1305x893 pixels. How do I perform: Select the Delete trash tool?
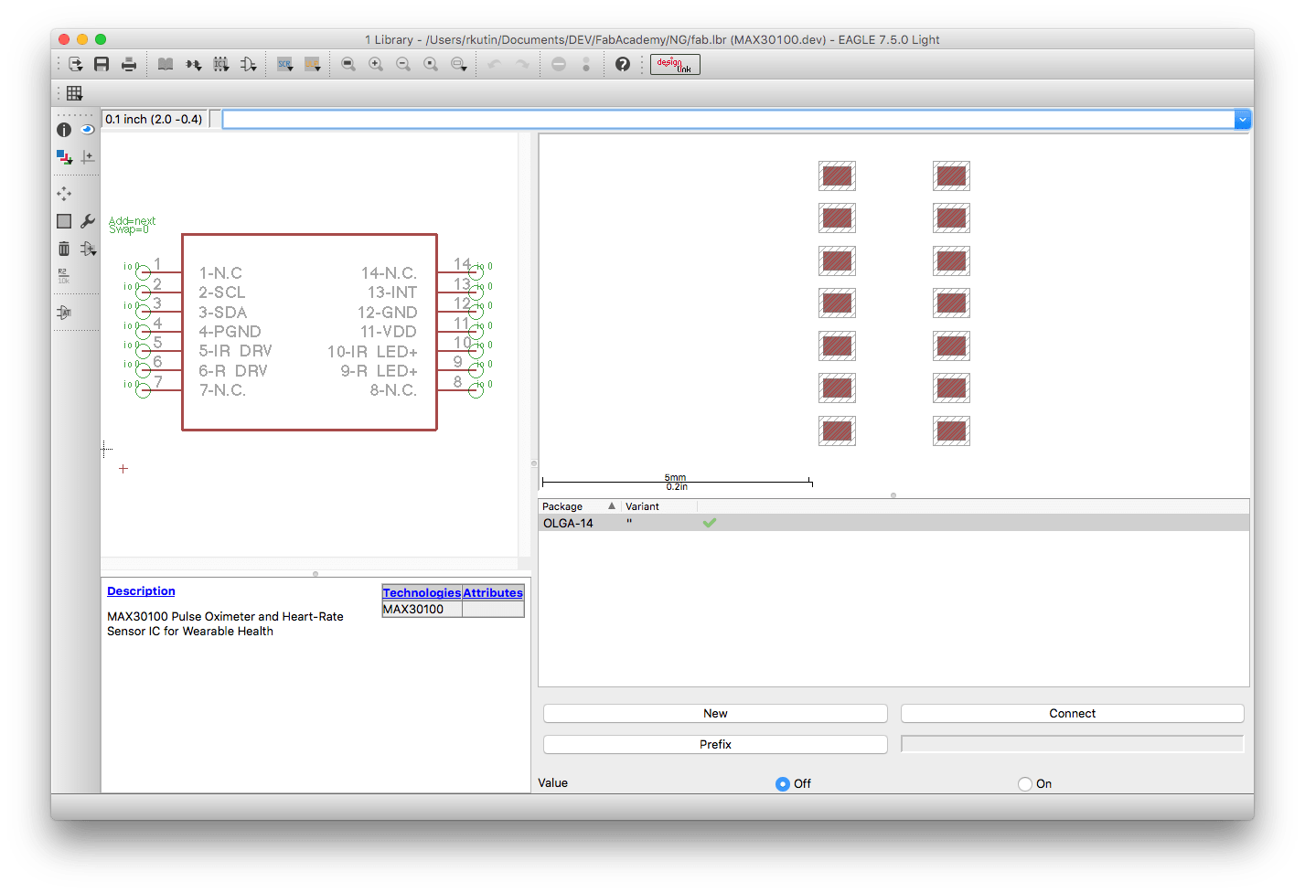[x=64, y=249]
